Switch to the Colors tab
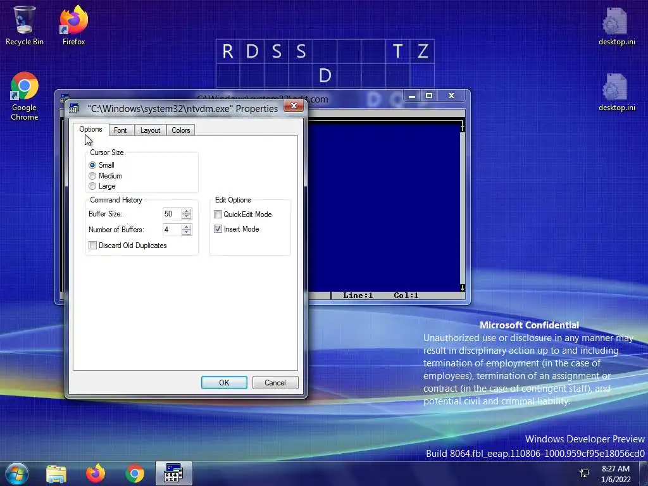This screenshot has width=648, height=486. pyautogui.click(x=180, y=130)
